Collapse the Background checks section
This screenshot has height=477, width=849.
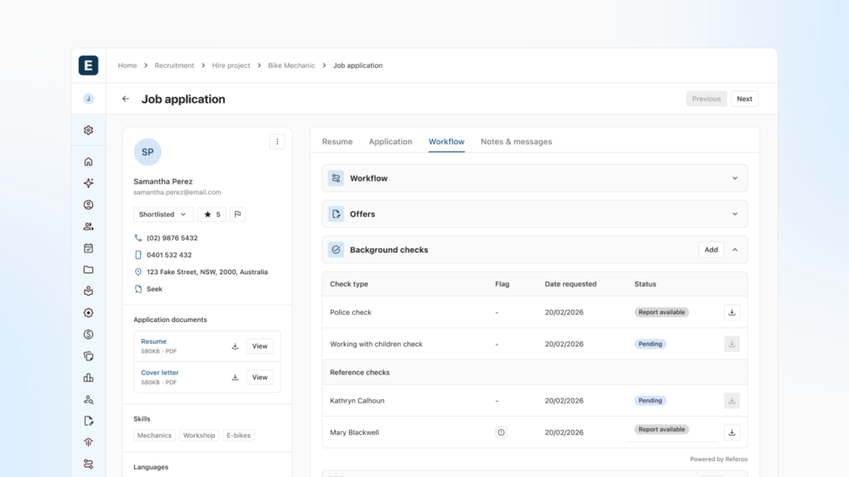point(735,250)
